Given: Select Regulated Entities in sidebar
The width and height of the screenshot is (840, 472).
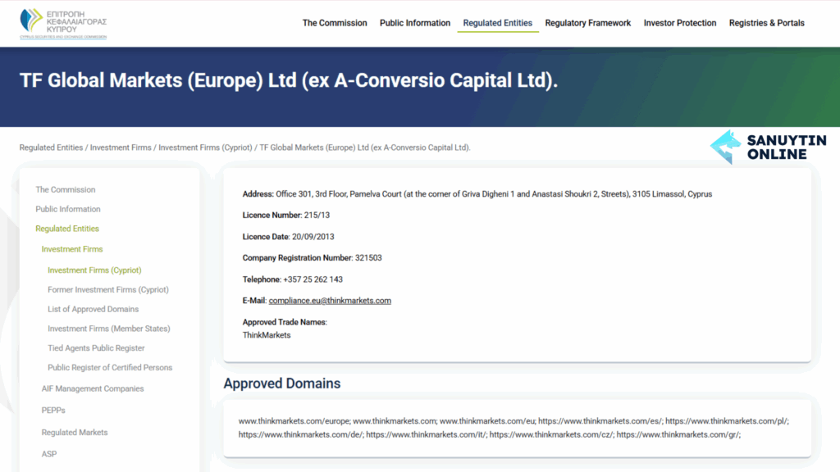Looking at the screenshot, I should tap(67, 229).
